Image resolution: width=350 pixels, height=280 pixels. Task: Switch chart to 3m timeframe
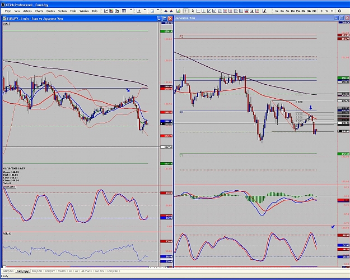[x=282, y=11]
